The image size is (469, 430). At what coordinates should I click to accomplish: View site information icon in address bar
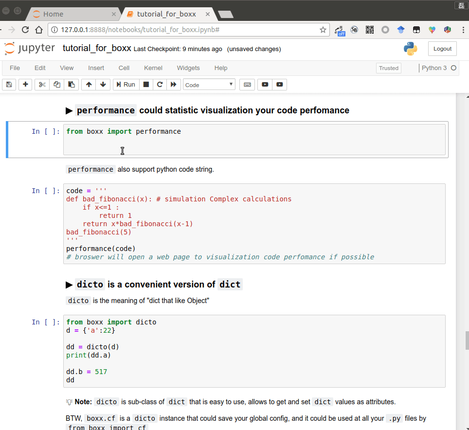[x=54, y=30]
